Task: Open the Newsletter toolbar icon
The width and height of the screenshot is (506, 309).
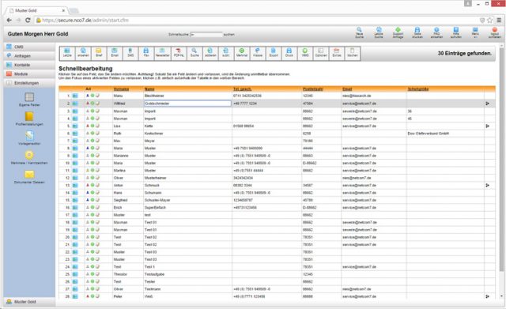Action: click(162, 53)
